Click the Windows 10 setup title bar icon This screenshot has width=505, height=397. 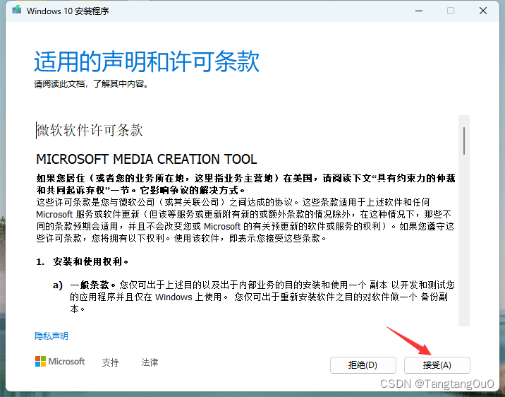tap(17, 11)
